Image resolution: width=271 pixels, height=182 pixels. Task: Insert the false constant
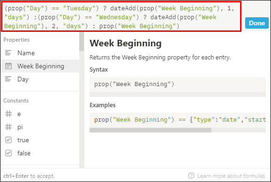point(40,153)
